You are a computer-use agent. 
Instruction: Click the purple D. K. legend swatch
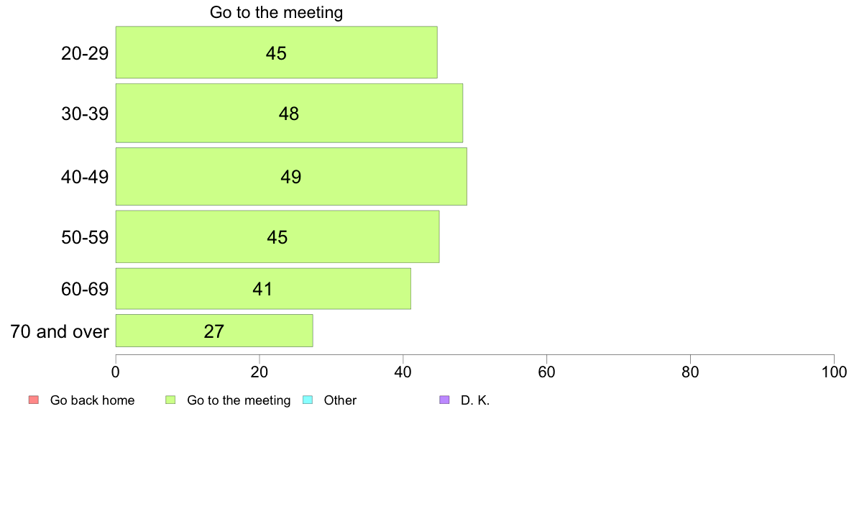coord(444,400)
